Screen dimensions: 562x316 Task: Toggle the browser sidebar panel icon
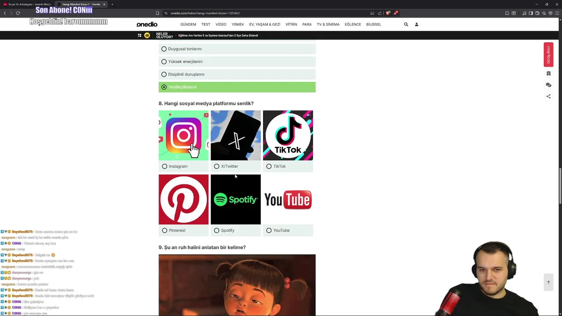tap(531, 13)
